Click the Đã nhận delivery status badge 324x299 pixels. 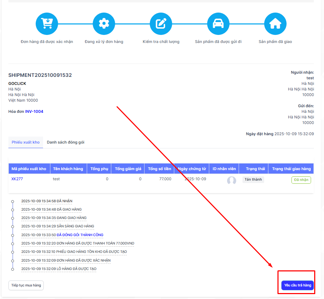click(301, 180)
